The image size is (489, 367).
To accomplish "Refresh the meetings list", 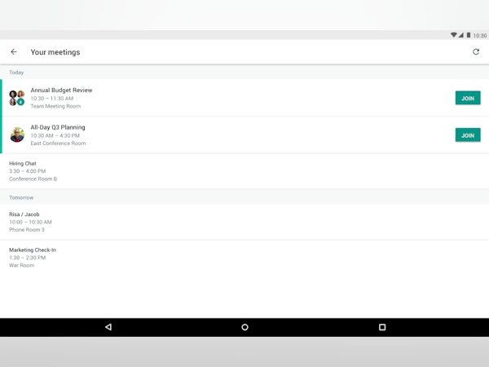I will coord(476,52).
